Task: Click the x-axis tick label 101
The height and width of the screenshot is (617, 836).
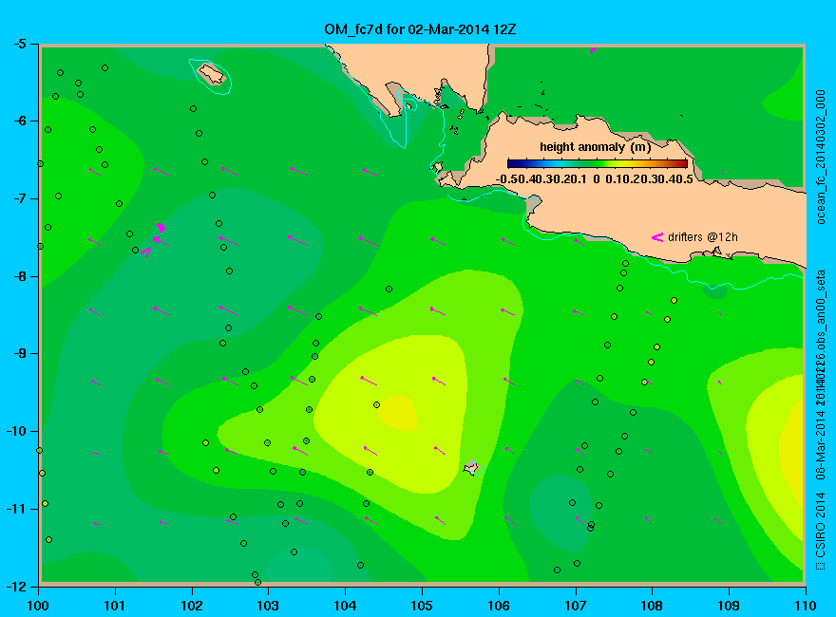Action: point(115,606)
